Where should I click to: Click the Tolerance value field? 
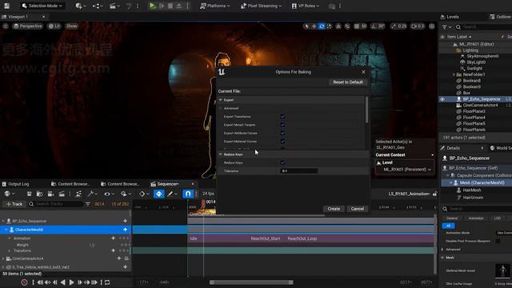(298, 171)
